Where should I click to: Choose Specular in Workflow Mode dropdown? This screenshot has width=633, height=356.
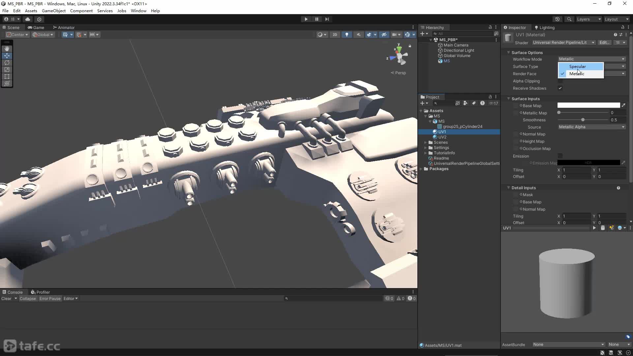pyautogui.click(x=577, y=66)
